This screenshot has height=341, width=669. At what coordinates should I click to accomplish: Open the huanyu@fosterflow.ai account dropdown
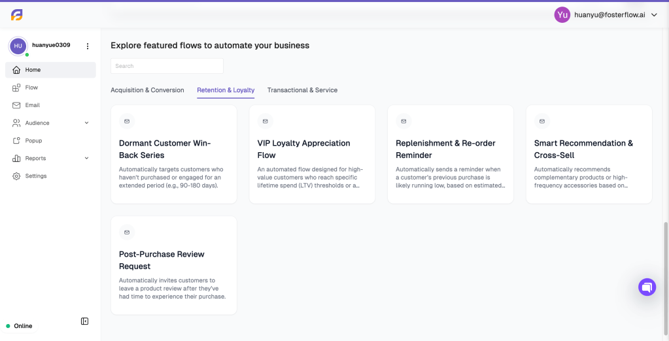coord(655,14)
